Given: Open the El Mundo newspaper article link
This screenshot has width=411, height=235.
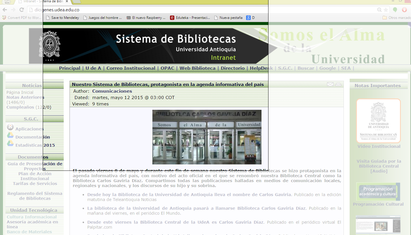Looking at the screenshot, I should click(196, 208).
